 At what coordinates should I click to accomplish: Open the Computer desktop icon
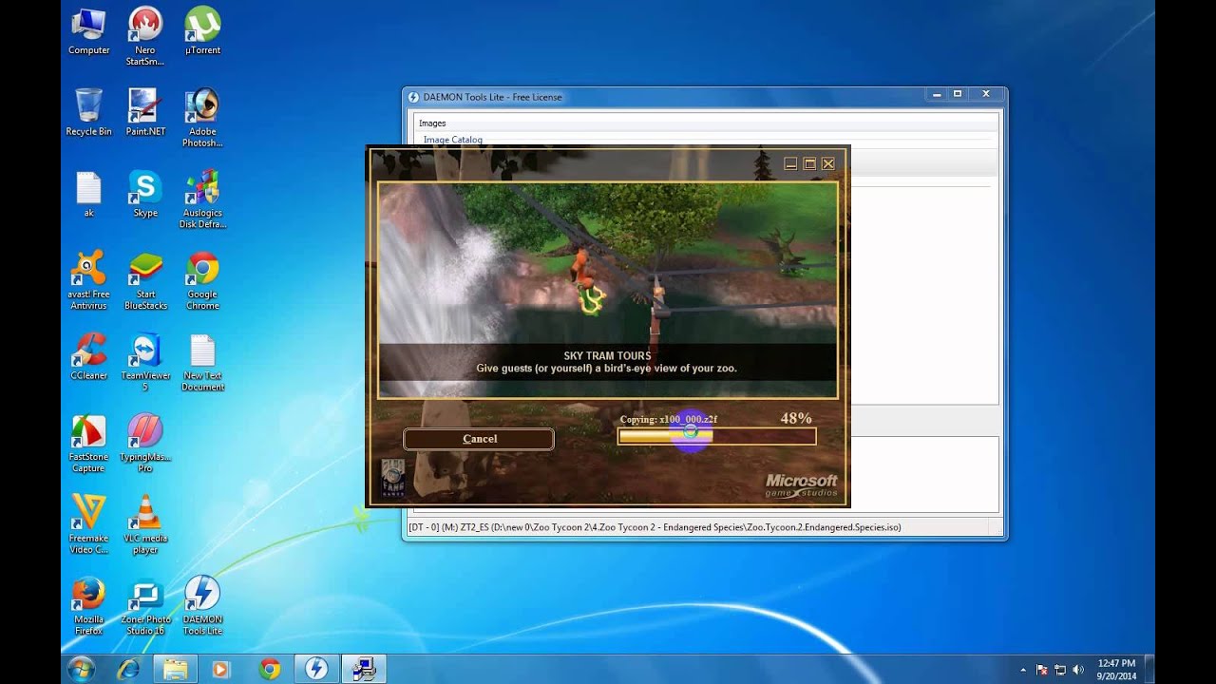(88, 31)
